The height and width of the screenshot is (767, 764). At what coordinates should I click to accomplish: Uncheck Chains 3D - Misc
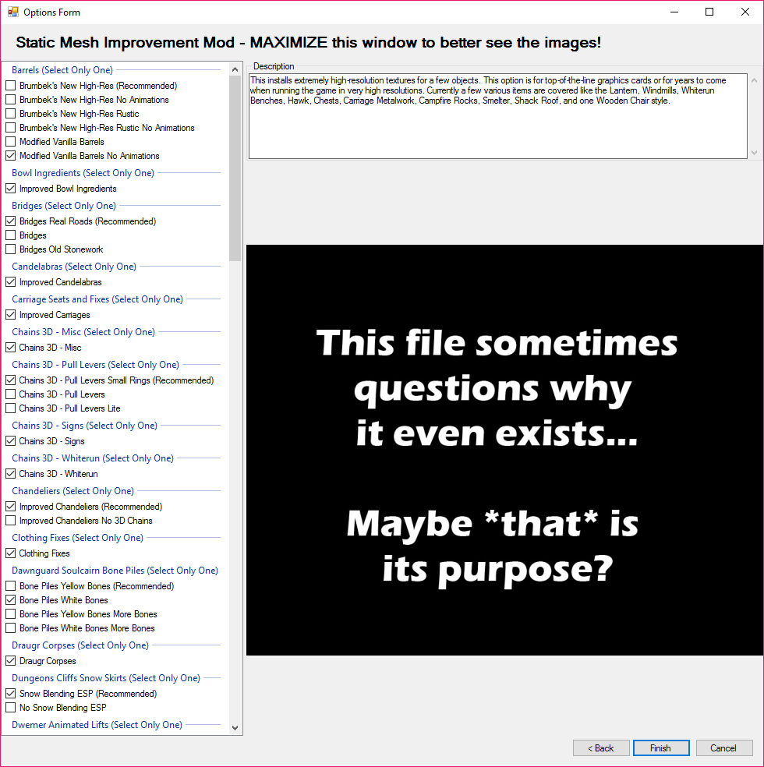[x=10, y=348]
